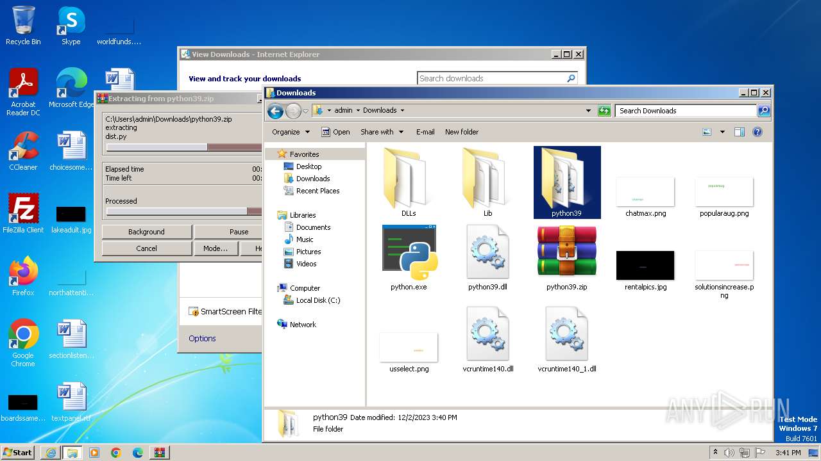Select vcruntime140.dll file
This screenshot has height=461, width=821.
(487, 339)
